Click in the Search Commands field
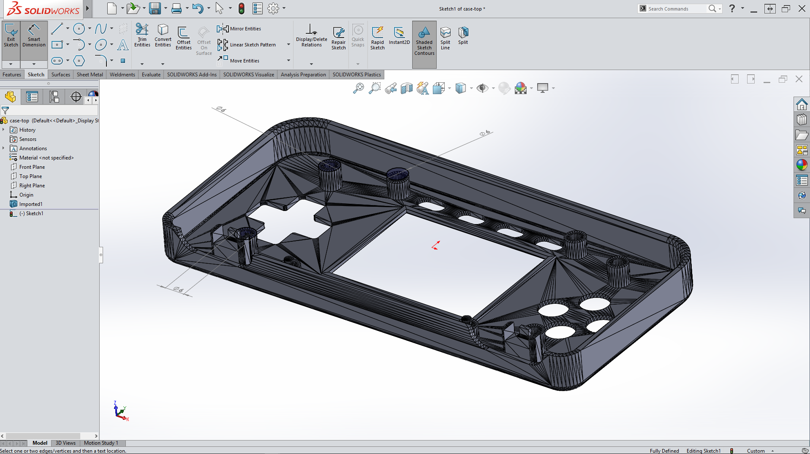The image size is (810, 454). (676, 9)
